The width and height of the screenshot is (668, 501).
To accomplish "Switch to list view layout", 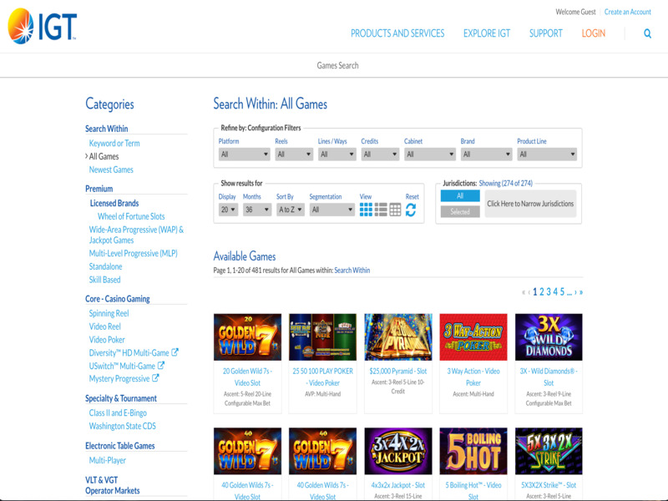I will 381,210.
